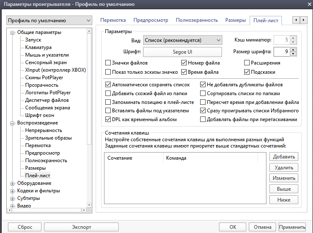The height and width of the screenshot is (233, 313).
Task: Click the Удалить hotkey button
Action: (284, 168)
